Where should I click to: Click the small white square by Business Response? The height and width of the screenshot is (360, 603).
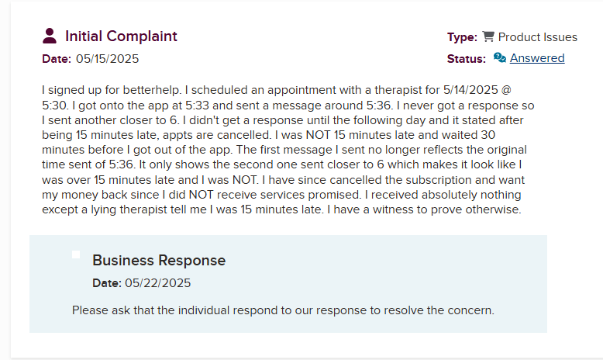click(76, 254)
